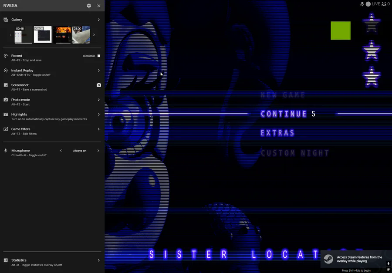This screenshot has height=273, width=392.
Task: Click the 'Always on' microphone value
Action: tap(80, 151)
